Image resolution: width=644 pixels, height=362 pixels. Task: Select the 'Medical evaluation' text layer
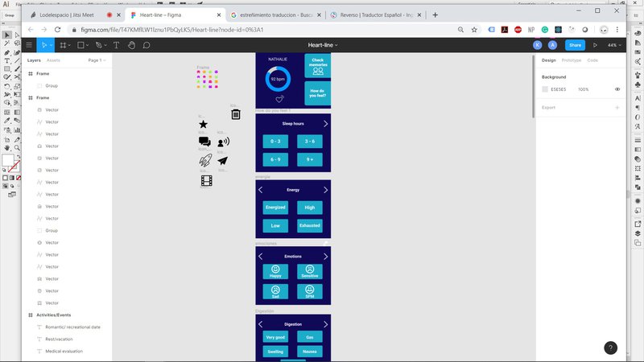(x=63, y=351)
